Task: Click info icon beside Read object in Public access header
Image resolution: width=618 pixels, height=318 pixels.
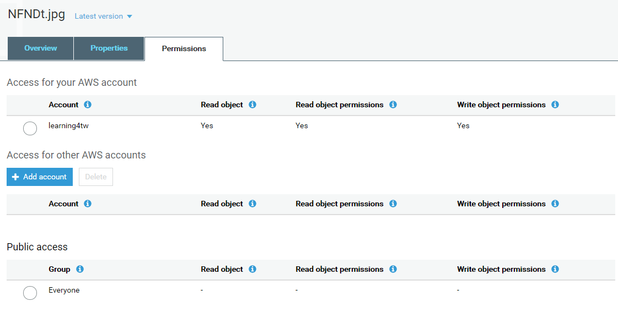Action: coord(252,269)
